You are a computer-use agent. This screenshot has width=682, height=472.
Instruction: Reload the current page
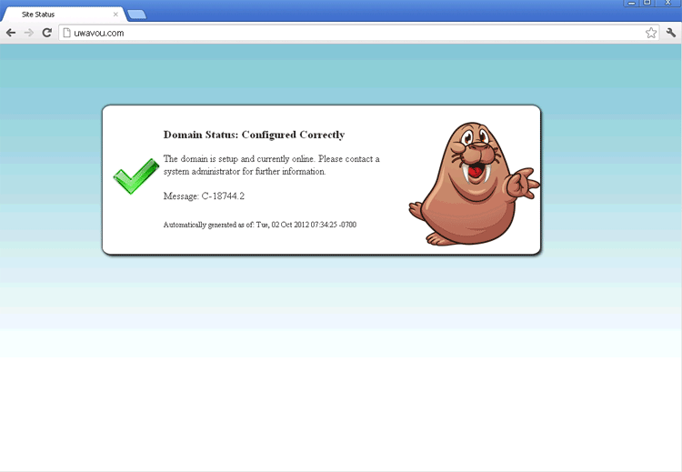click(x=46, y=33)
